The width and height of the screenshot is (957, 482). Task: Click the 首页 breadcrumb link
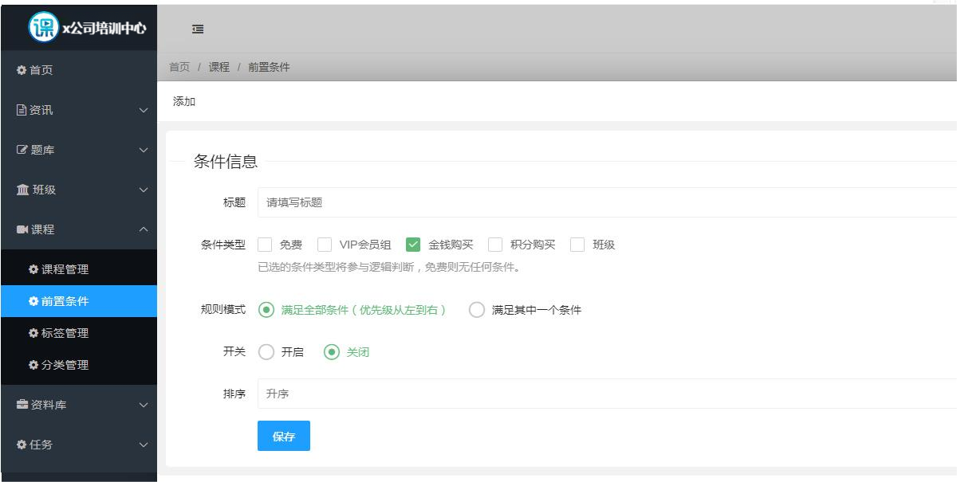click(179, 67)
